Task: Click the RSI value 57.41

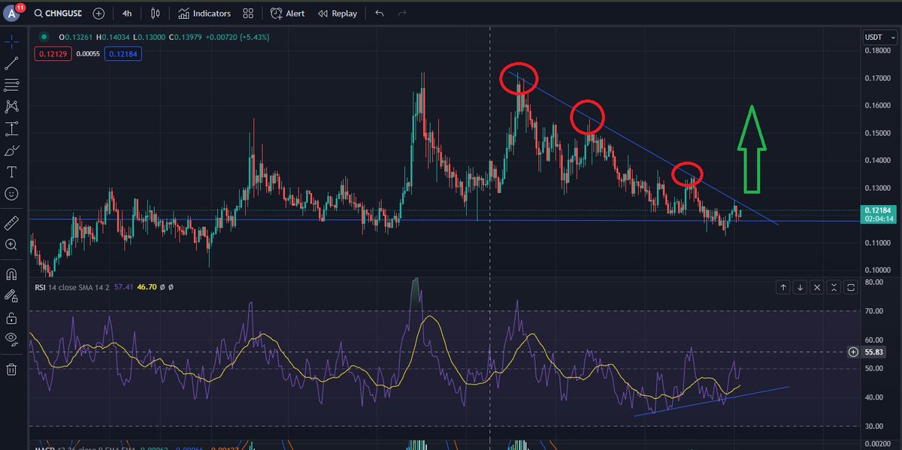Action: (x=124, y=287)
